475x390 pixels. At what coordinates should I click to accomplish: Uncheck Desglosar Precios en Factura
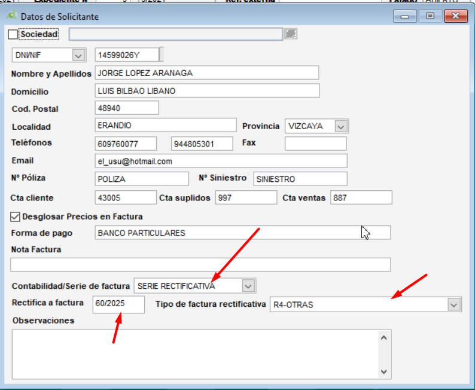point(15,217)
